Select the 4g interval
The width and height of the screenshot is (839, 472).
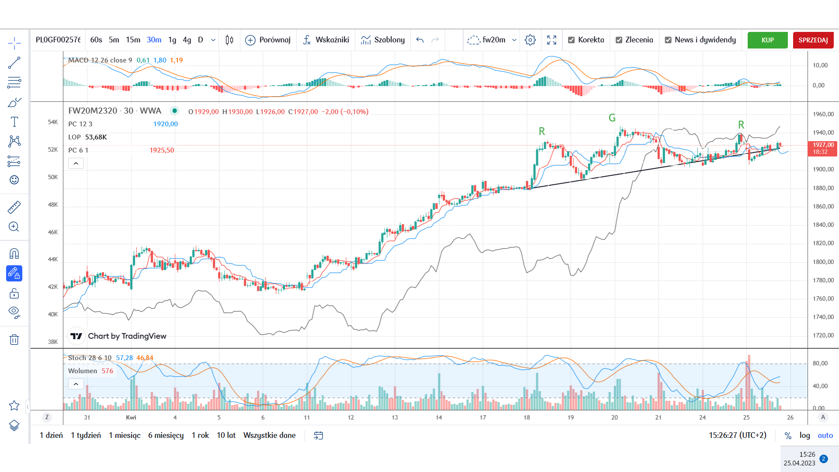tap(187, 40)
